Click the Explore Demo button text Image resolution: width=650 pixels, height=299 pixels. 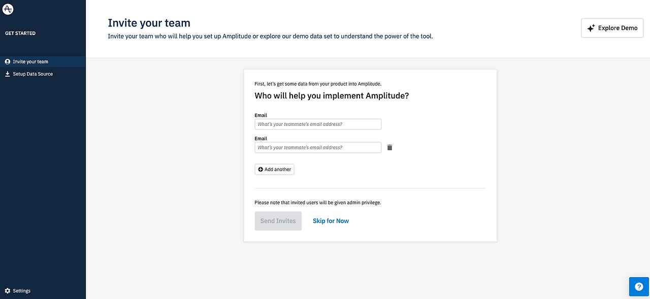617,28
